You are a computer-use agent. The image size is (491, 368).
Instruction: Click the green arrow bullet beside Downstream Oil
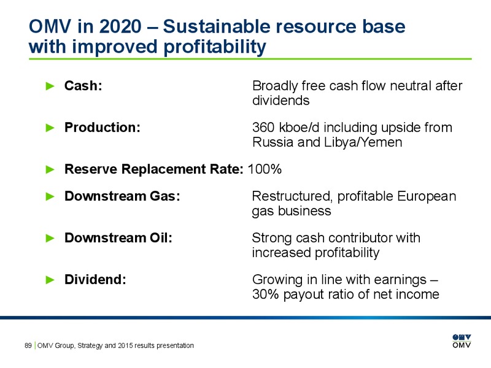pos(50,238)
